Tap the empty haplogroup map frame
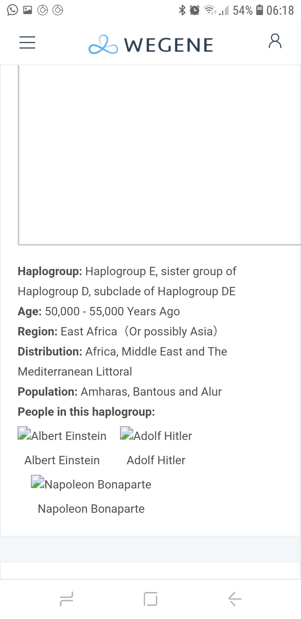 [159, 155]
